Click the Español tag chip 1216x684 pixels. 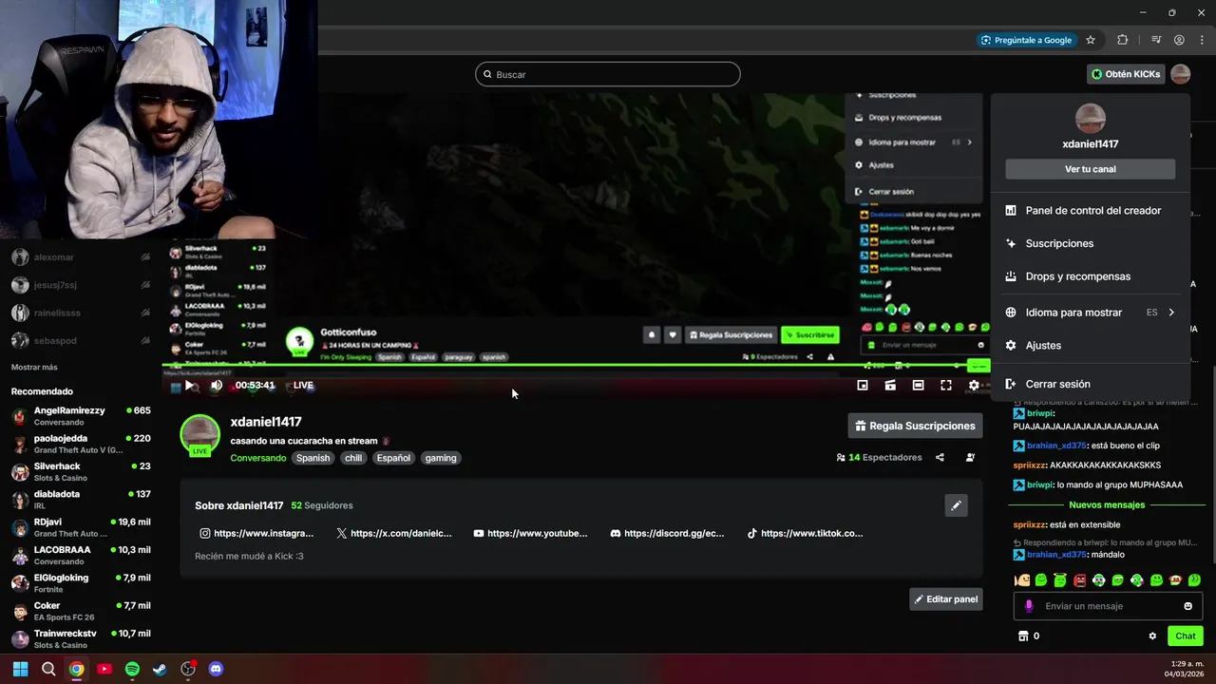point(393,458)
